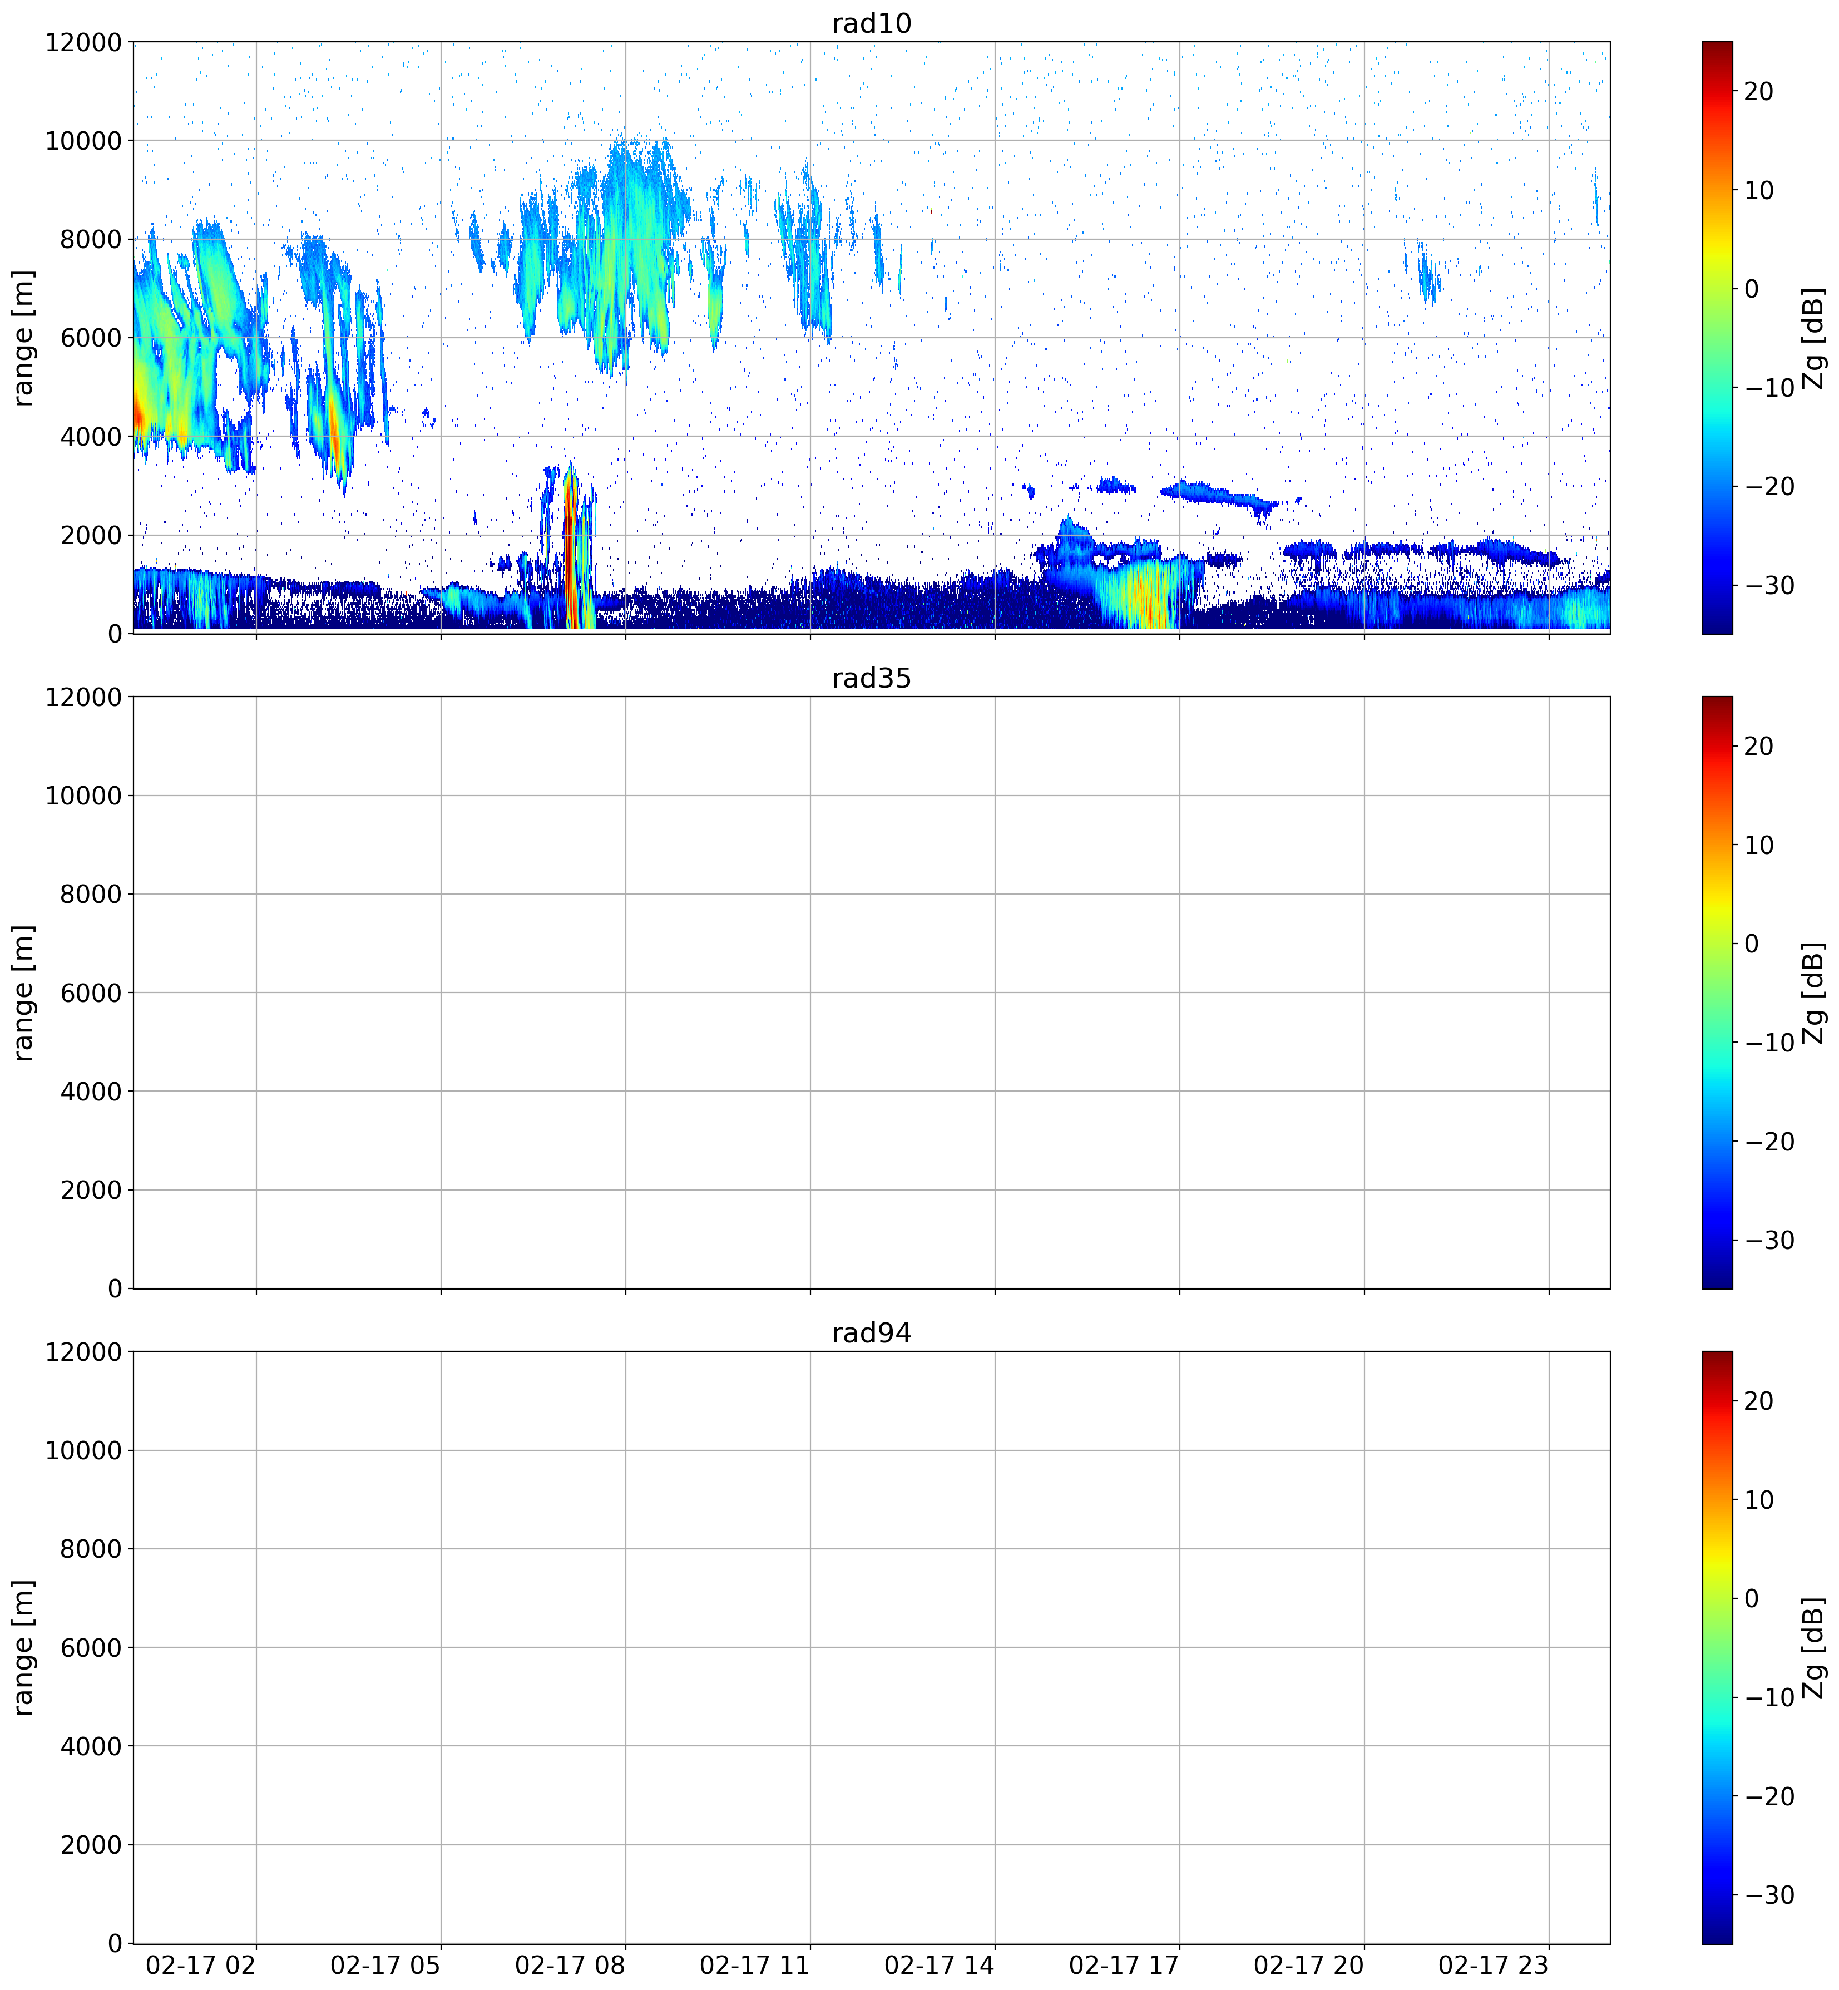Click the 6000 tick on rad94 y-axis
This screenshot has width=1839, height=1990.
click(x=91, y=1647)
